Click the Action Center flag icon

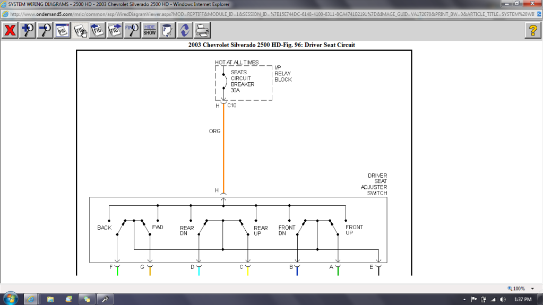[x=474, y=299]
